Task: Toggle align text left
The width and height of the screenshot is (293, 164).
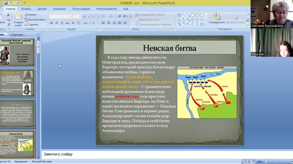Action: point(103,23)
